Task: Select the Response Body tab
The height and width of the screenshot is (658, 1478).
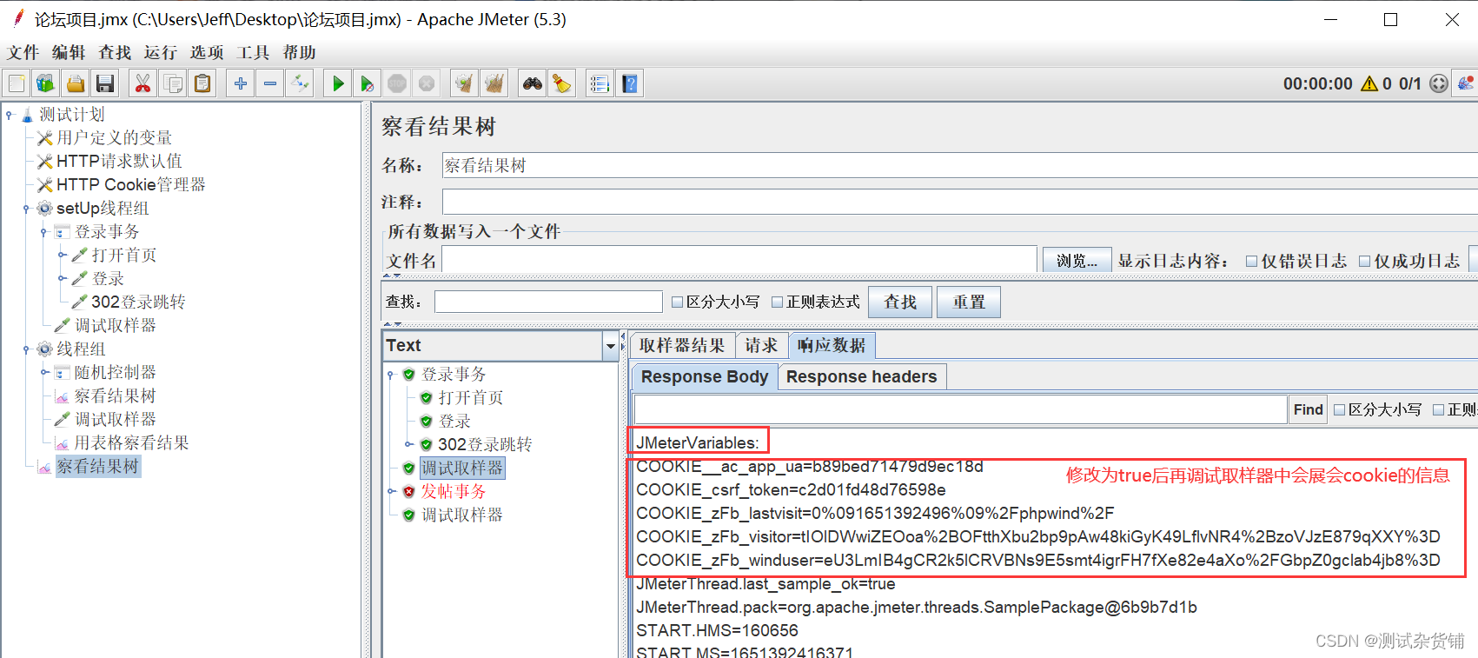Action: [705, 376]
